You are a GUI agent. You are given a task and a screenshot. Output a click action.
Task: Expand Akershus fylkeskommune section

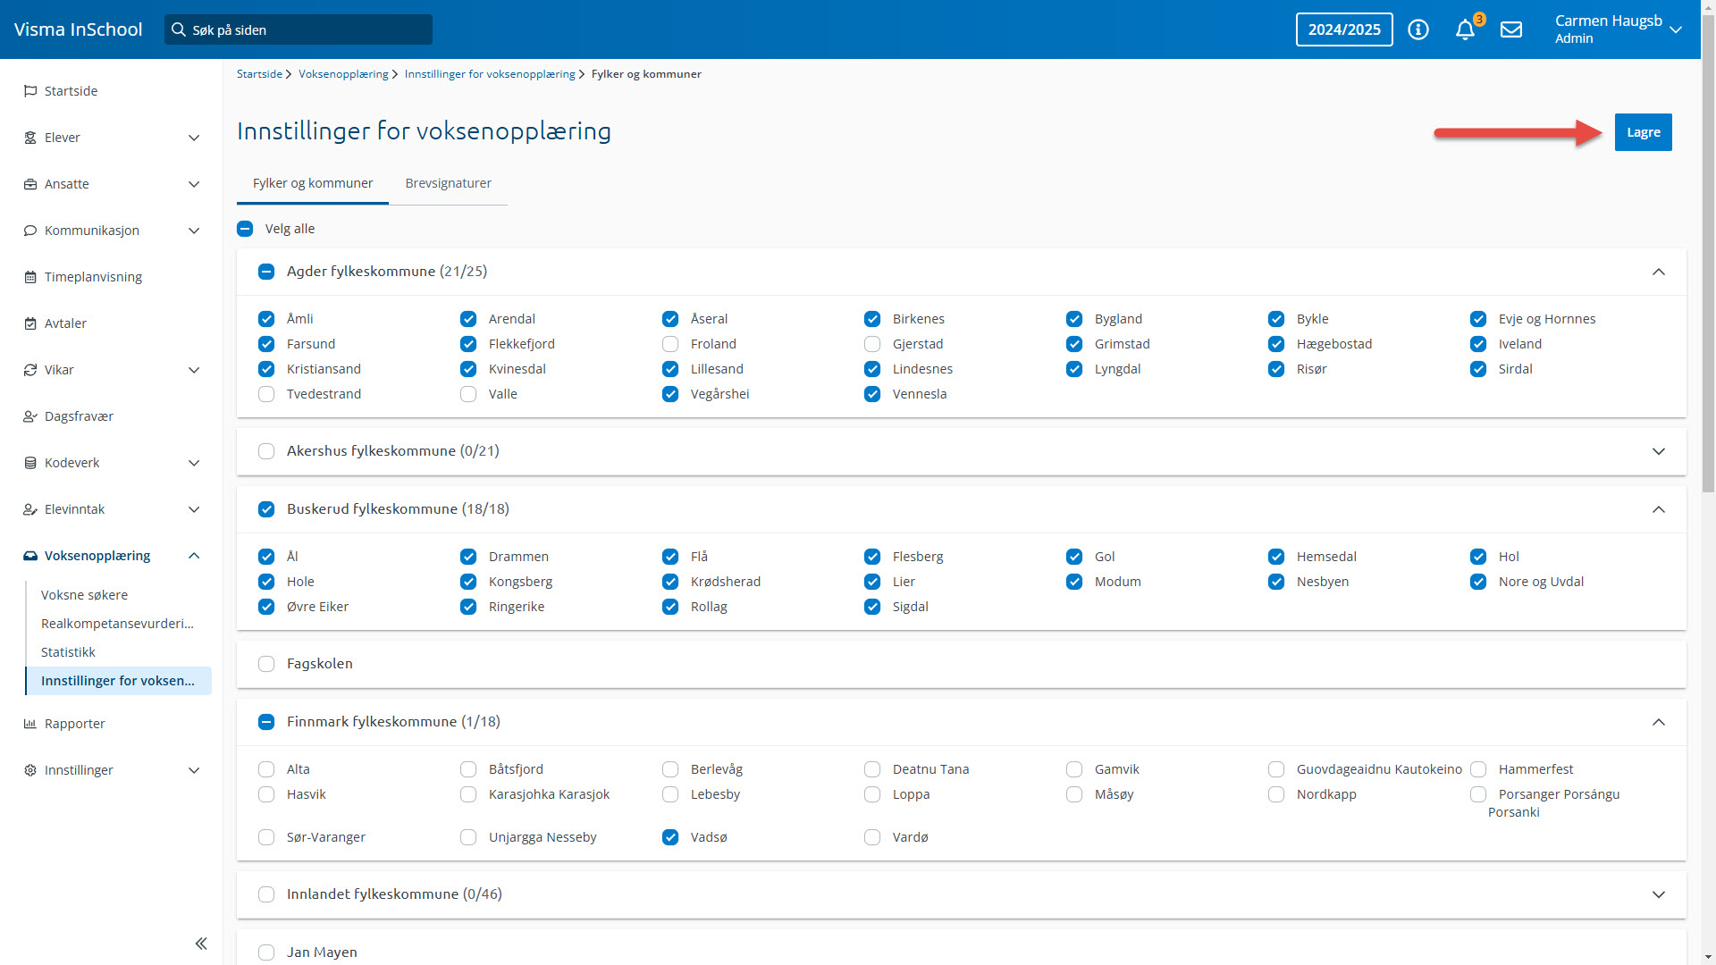tap(1658, 451)
